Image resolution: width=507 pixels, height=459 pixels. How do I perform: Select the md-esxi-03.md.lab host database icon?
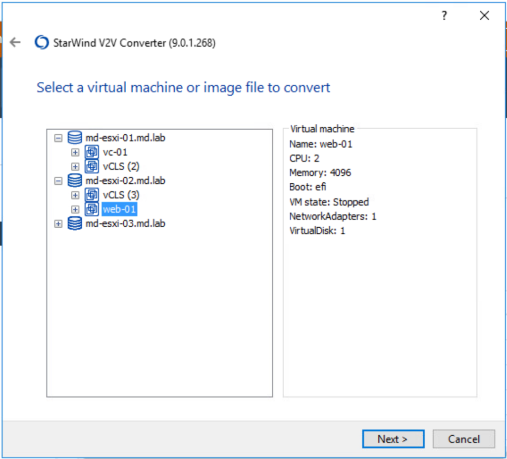tap(75, 223)
